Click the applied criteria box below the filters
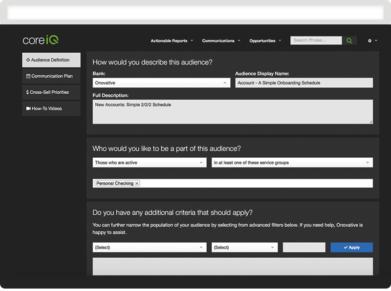The width and height of the screenshot is (391, 291). 233,267
